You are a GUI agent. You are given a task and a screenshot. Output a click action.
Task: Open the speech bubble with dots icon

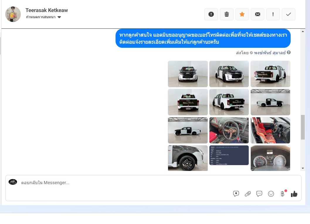coord(259,194)
